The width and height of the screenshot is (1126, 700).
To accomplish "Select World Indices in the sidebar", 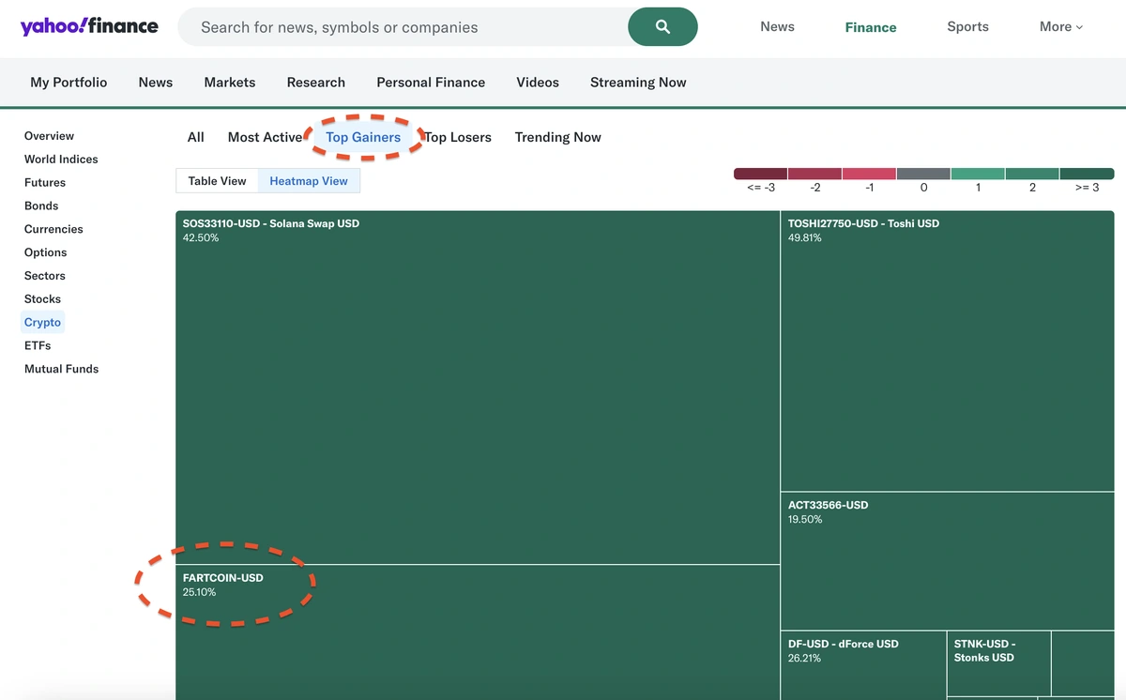I will [61, 160].
